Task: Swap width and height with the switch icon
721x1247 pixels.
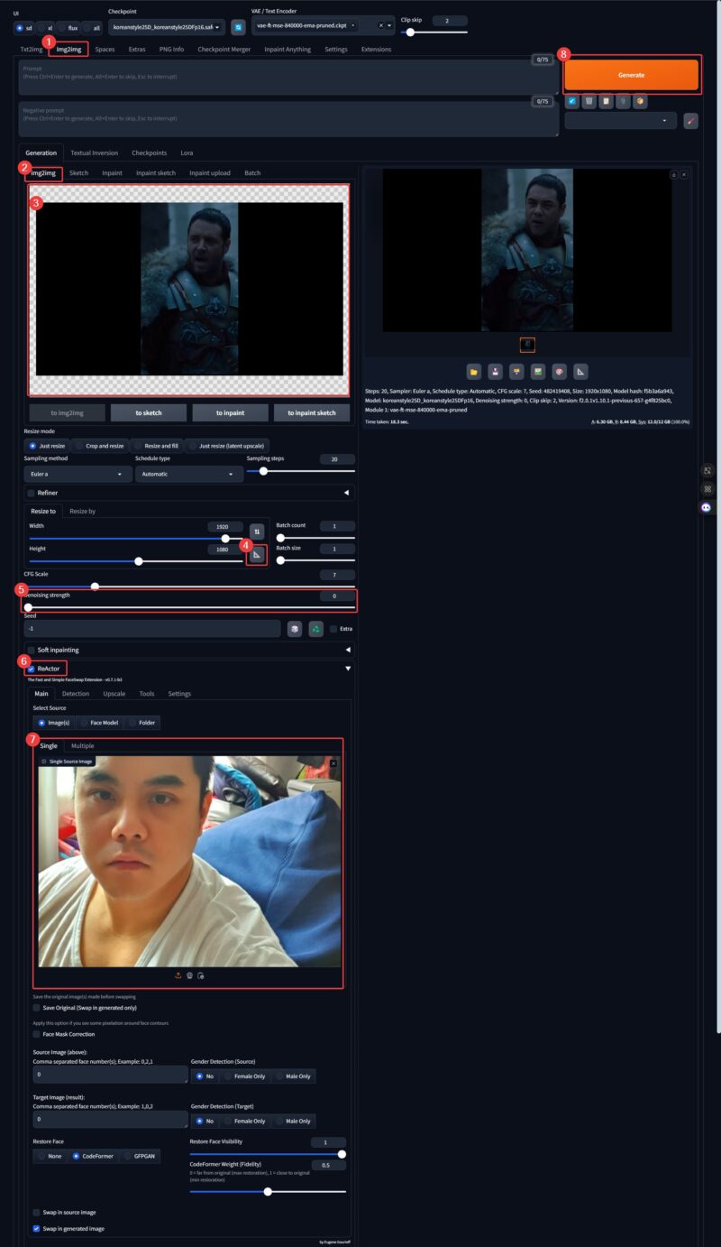Action: click(x=257, y=532)
